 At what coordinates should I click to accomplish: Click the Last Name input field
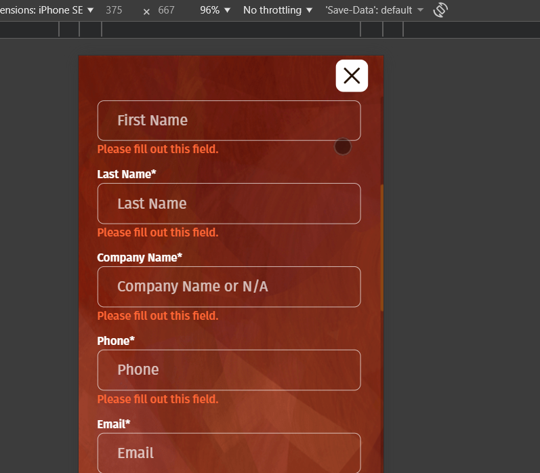[229, 203]
